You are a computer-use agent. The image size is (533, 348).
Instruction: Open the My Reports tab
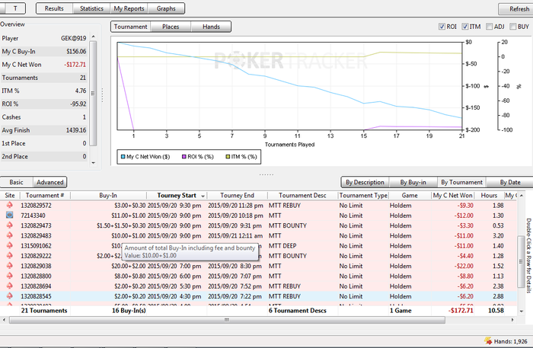click(129, 8)
